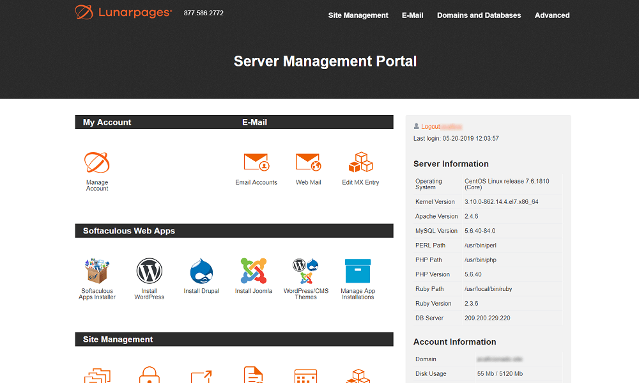The height and width of the screenshot is (383, 639).
Task: Launch Web Mail envelope-globe icon
Action: point(309,162)
